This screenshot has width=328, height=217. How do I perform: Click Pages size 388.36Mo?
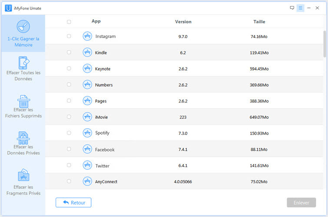(x=259, y=101)
